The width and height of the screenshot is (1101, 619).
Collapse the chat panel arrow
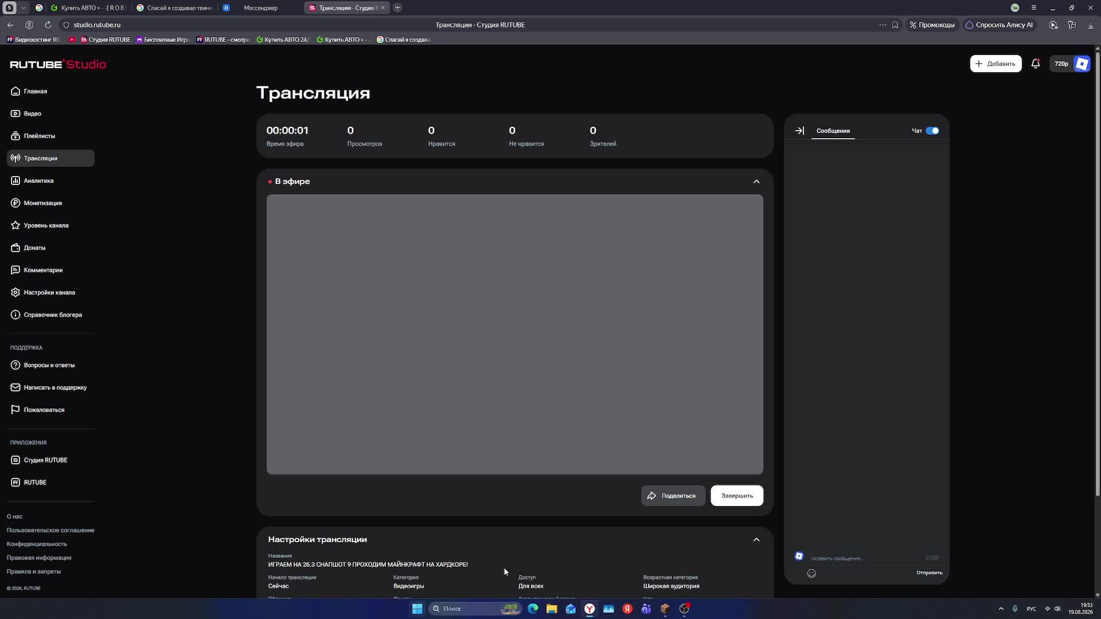pyautogui.click(x=799, y=131)
